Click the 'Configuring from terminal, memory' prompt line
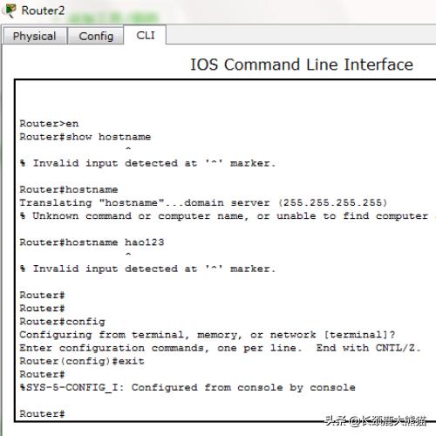436x436 pixels. 208,335
